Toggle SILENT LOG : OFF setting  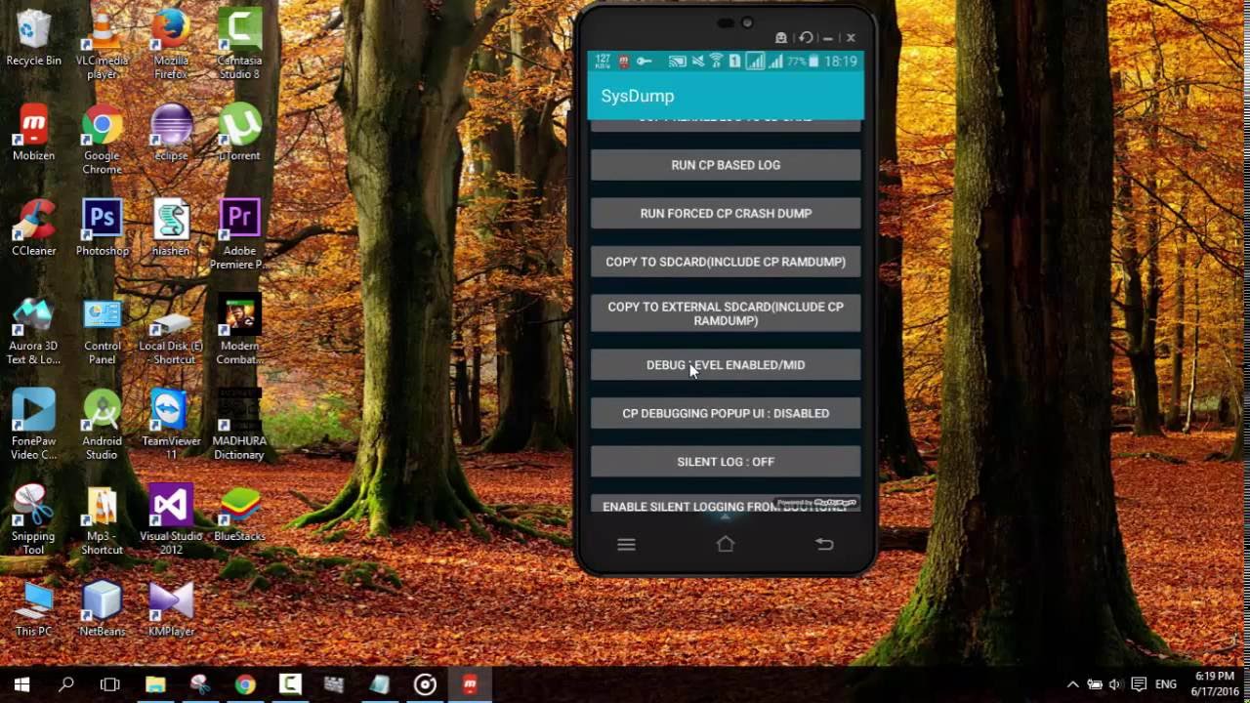pos(726,462)
